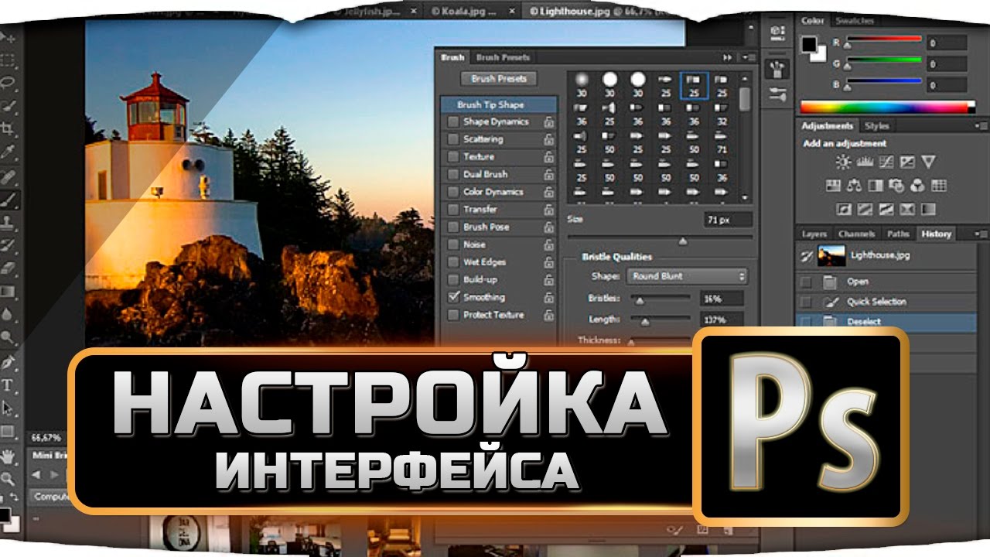Image resolution: width=990 pixels, height=557 pixels.
Task: Open the Adjustments panel flyout menu
Action: pyautogui.click(x=980, y=126)
